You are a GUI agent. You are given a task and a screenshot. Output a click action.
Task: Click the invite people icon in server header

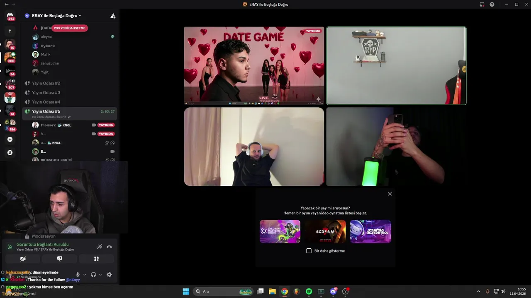point(112,16)
